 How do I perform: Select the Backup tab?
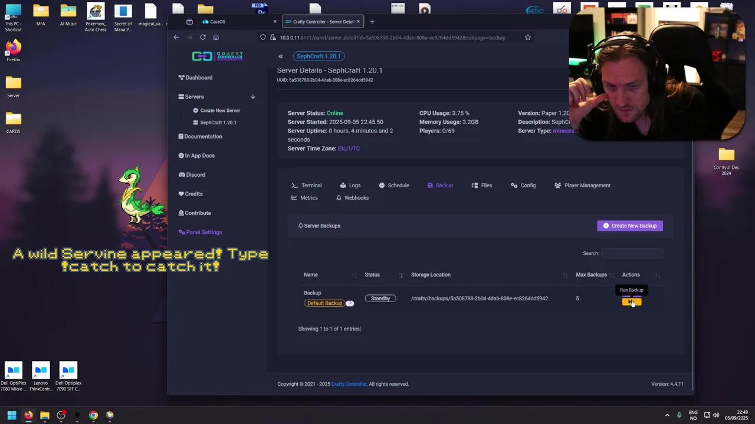pos(441,185)
